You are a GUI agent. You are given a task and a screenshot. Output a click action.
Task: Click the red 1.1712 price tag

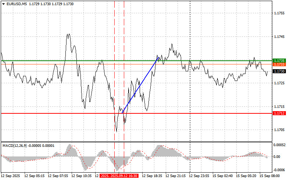pyautogui.click(x=280, y=113)
